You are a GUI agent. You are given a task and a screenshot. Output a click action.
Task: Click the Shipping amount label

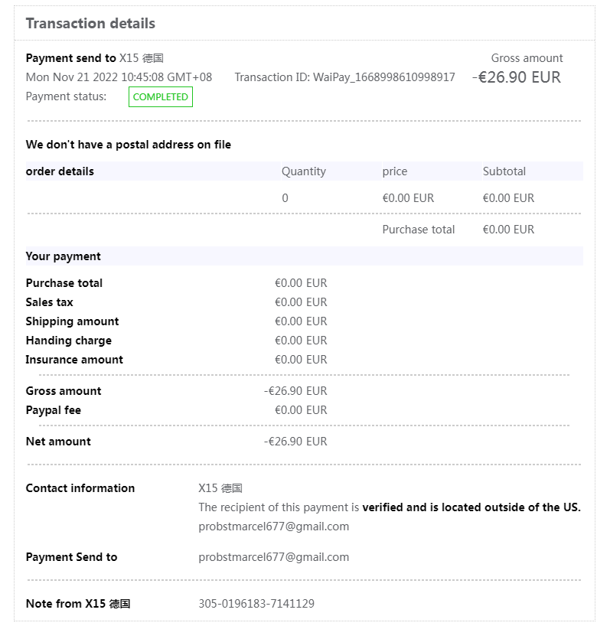(x=72, y=321)
